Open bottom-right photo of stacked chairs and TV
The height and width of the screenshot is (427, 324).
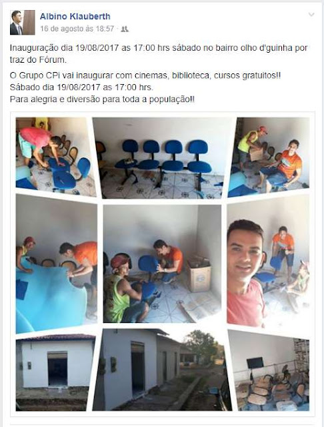(x=269, y=370)
